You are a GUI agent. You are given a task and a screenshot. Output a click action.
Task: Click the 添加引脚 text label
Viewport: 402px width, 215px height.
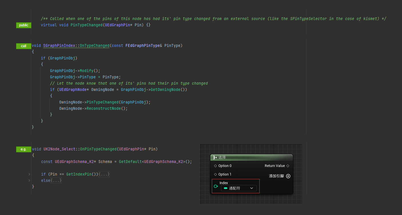pyautogui.click(x=276, y=176)
